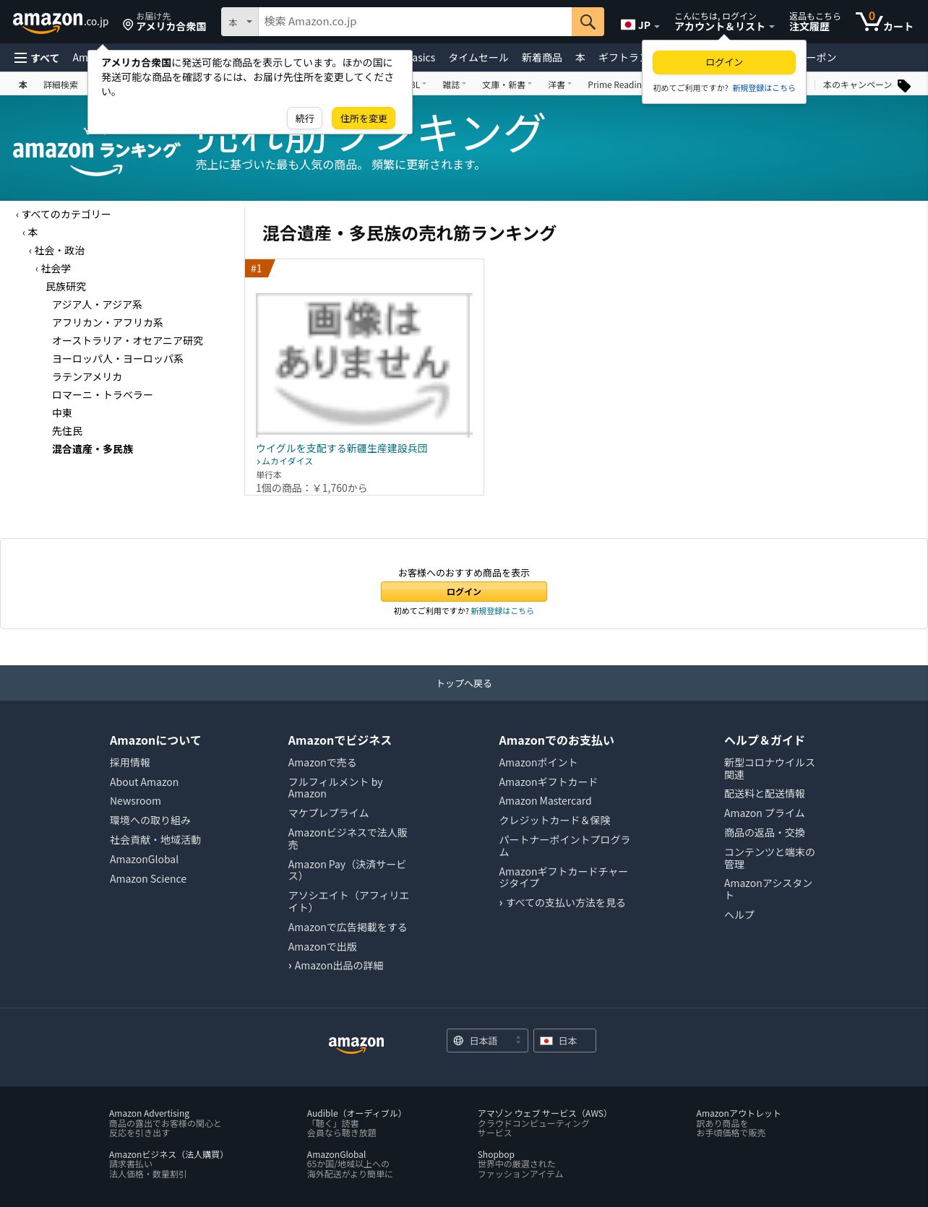Open the 日本語 language dropdown in footer
Screen dimensions: 928x1207
(487, 1041)
